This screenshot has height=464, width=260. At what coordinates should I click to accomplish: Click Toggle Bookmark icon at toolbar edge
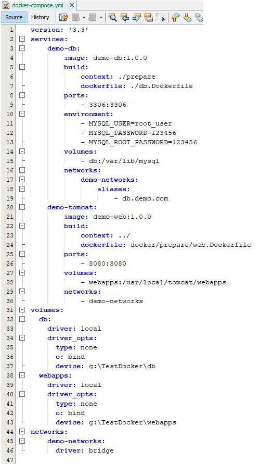click(200, 18)
